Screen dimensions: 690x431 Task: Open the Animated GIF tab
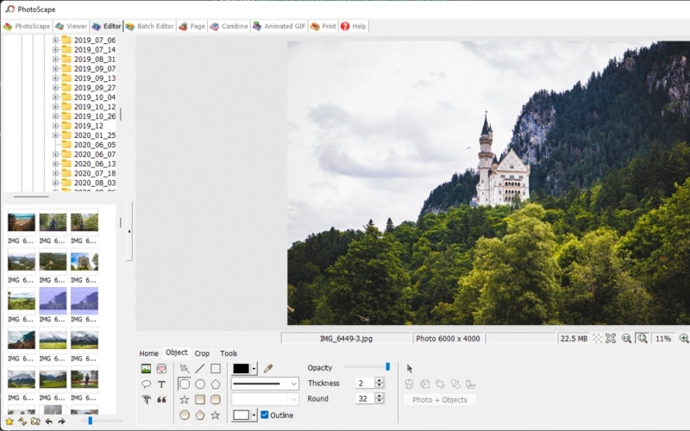[279, 27]
